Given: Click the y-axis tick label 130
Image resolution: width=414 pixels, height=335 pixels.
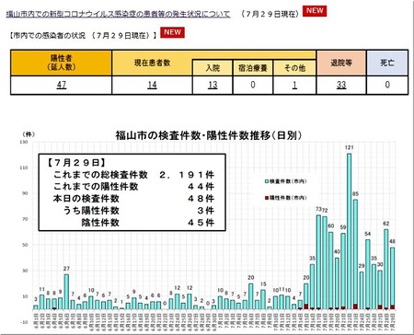Looking at the screenshot, I should click(x=24, y=142).
